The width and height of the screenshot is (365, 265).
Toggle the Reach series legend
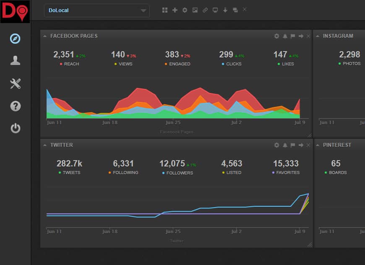69,64
